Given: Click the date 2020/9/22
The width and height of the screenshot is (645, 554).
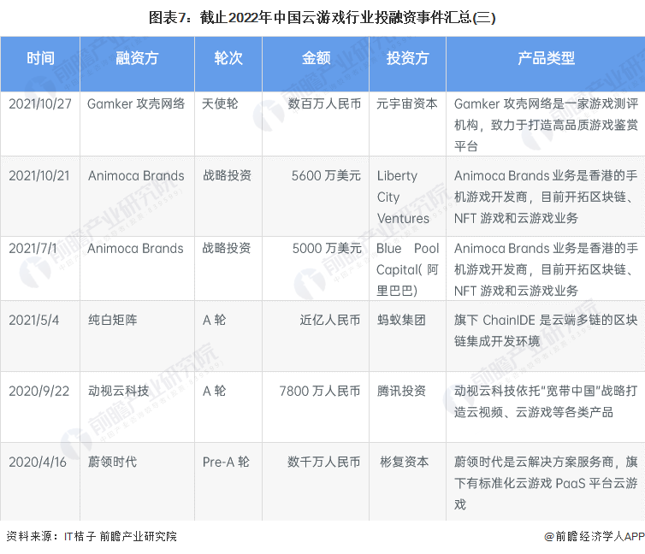Looking at the screenshot, I should click(38, 392).
